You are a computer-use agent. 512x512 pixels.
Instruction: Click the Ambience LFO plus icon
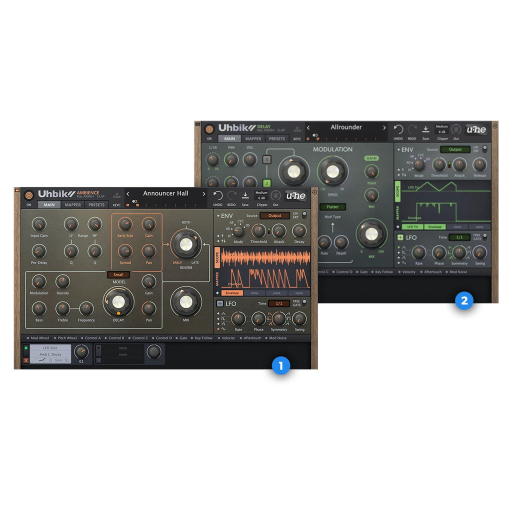pyautogui.click(x=220, y=303)
